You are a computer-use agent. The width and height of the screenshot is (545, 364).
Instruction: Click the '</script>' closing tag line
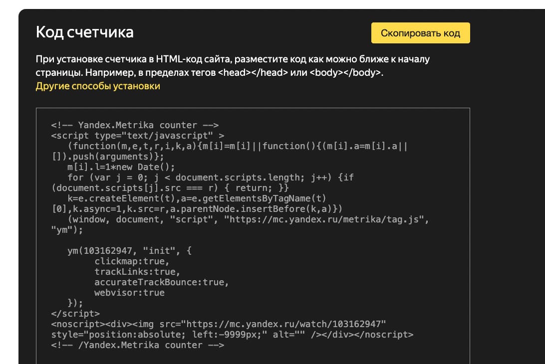(x=75, y=314)
